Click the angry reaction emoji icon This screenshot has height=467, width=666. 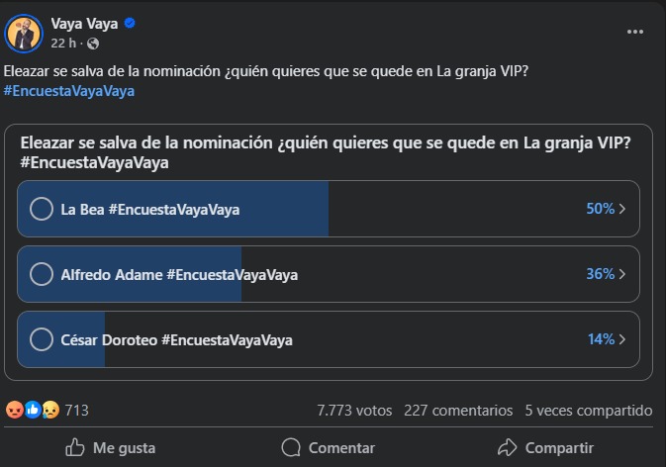point(14,410)
